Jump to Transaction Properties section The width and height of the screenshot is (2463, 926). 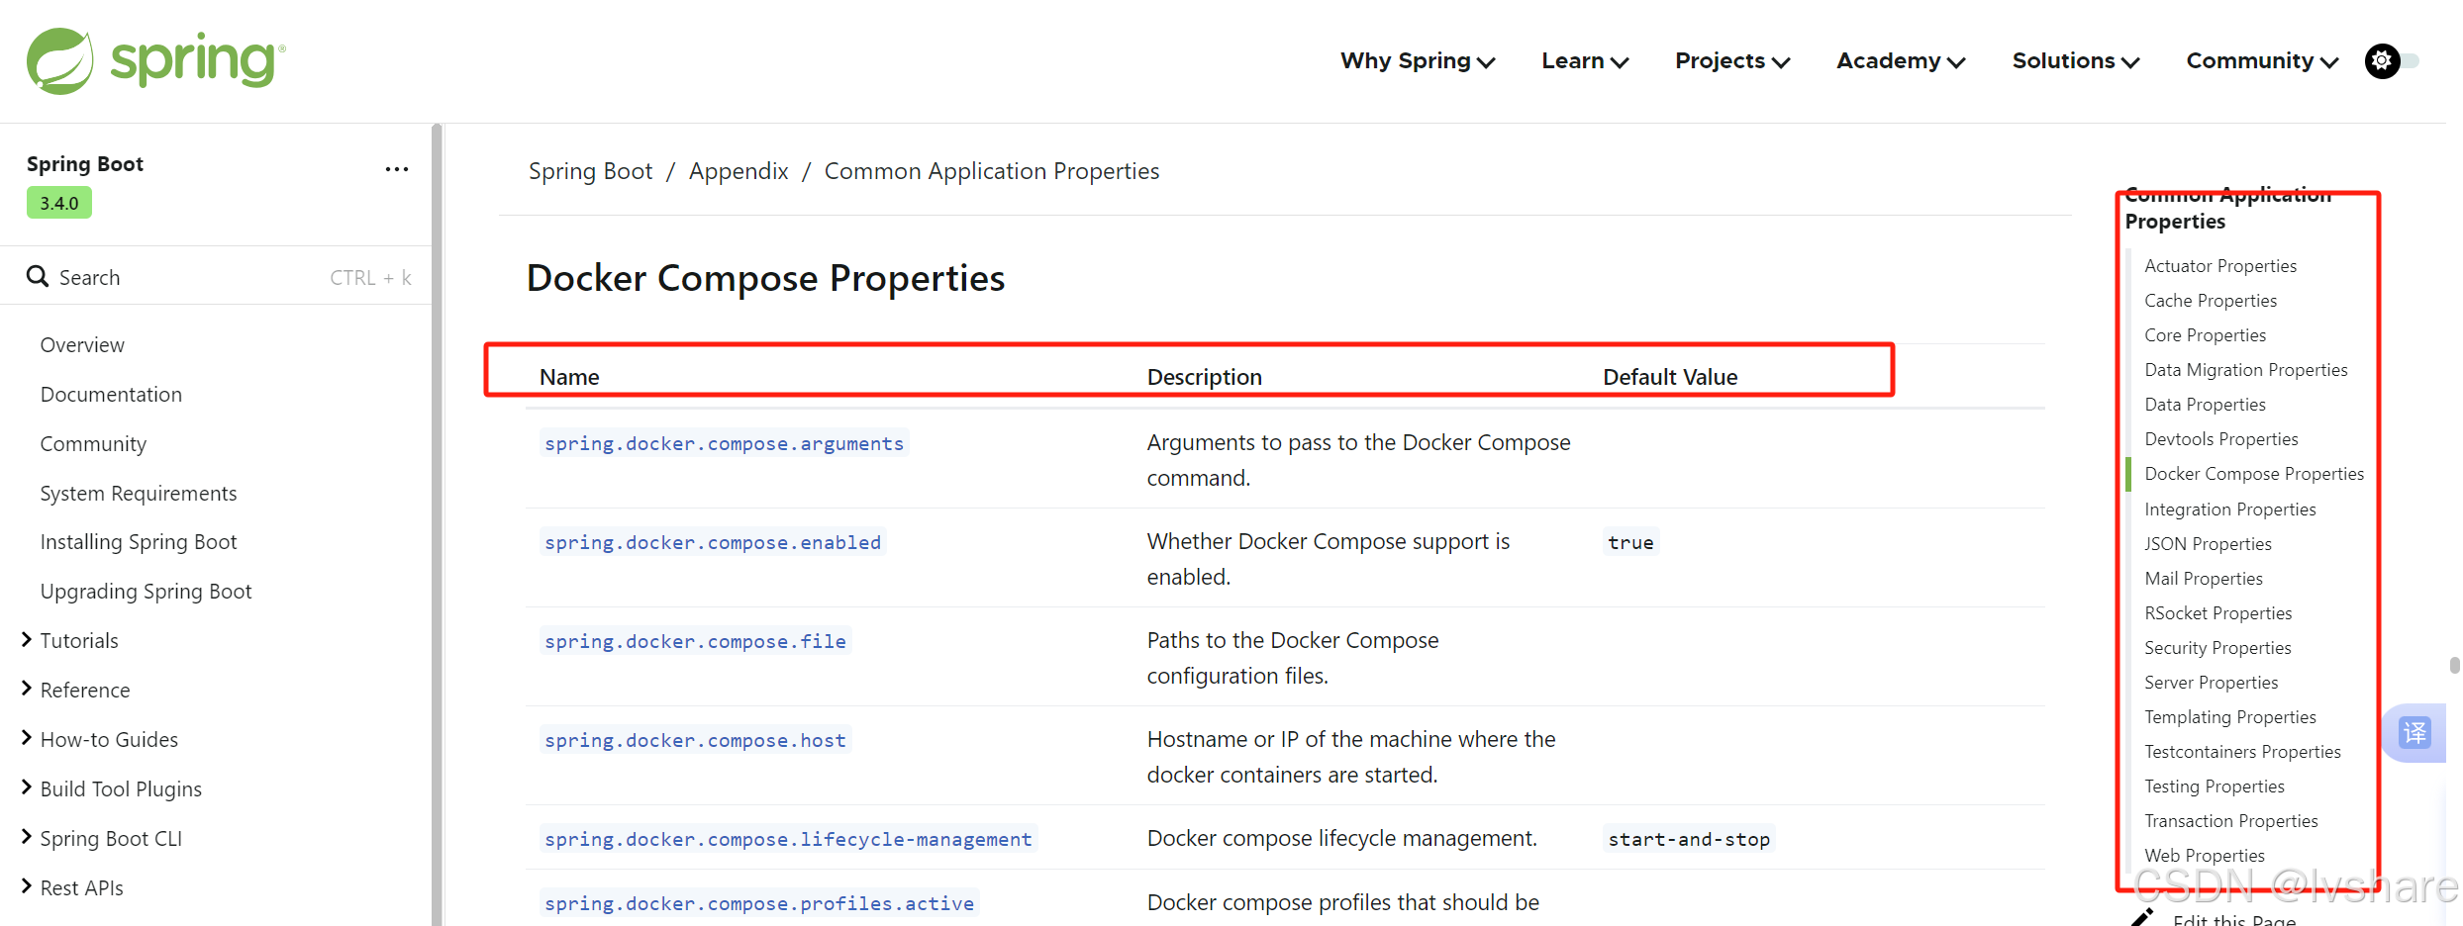point(2231,821)
